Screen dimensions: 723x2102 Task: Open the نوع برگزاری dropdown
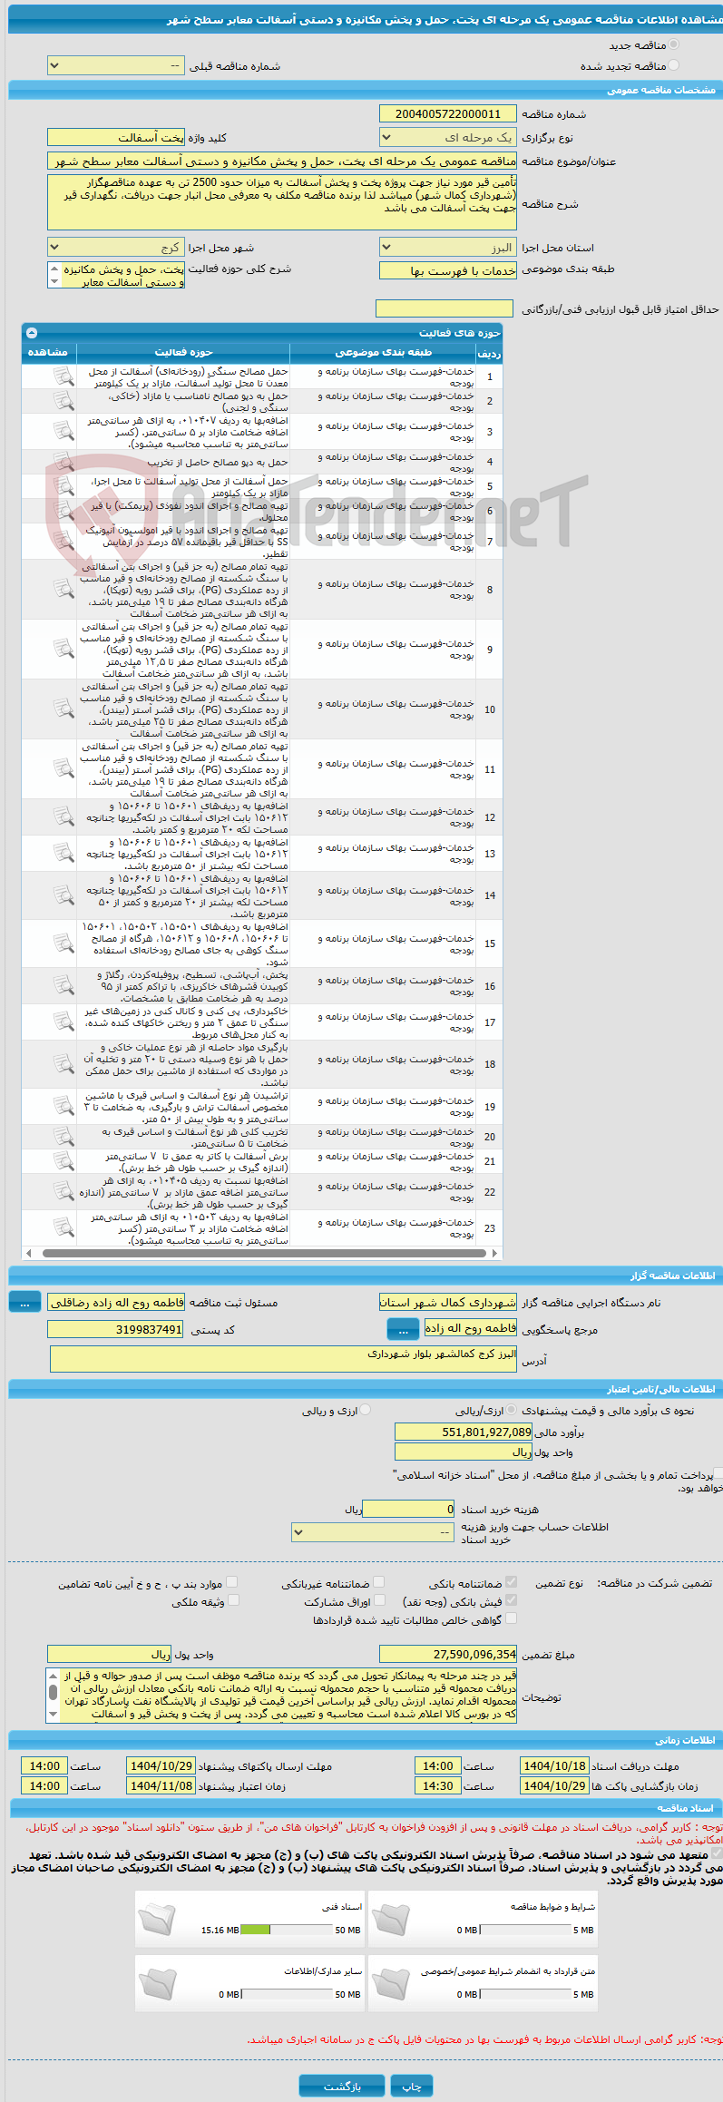pos(448,138)
